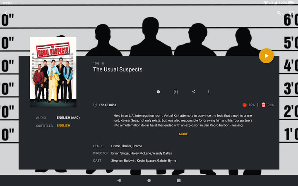Add movie to watchlist bookmark icon

pyautogui.click(x=176, y=92)
